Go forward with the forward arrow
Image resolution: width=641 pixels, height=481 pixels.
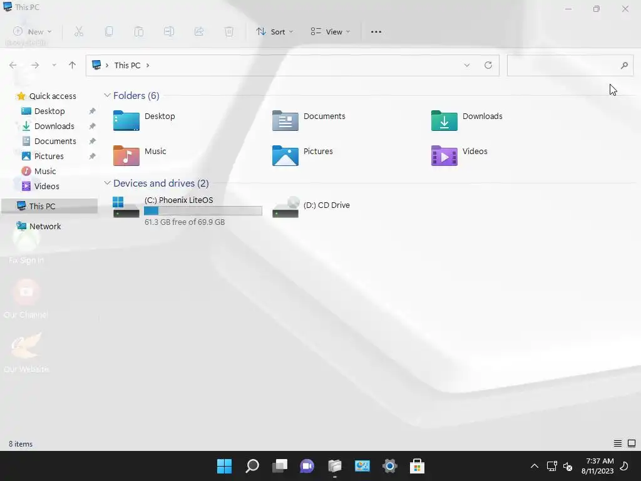tap(35, 65)
